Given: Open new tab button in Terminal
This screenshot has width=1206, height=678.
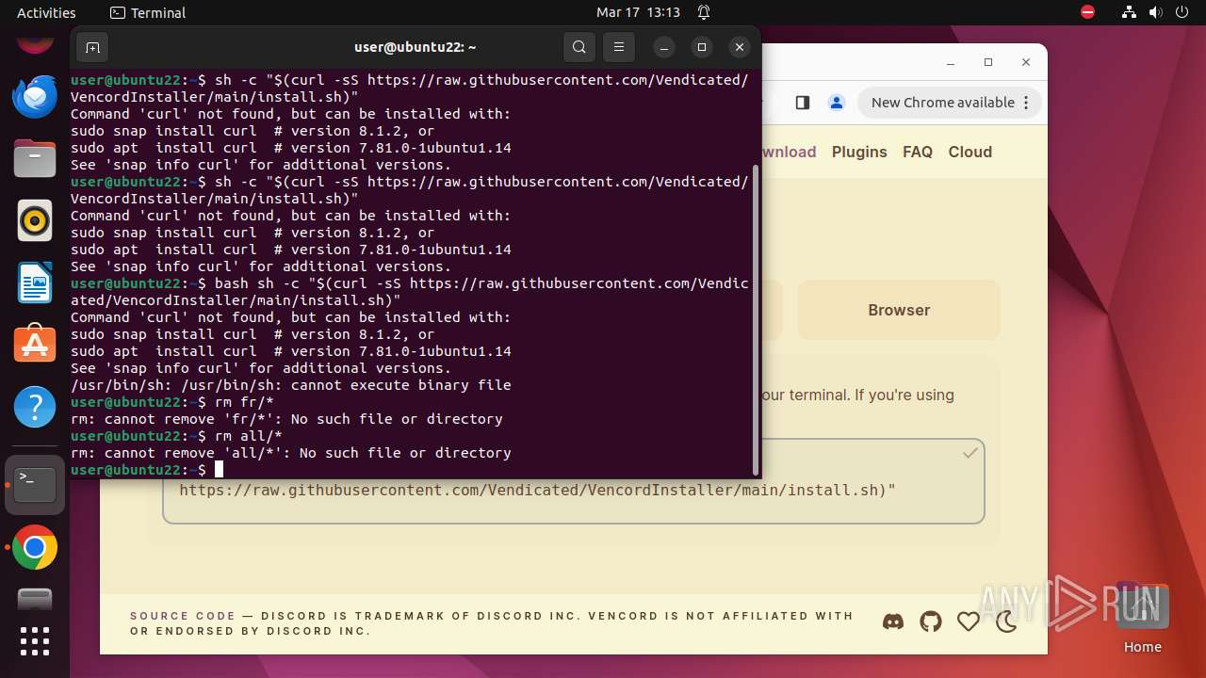Looking at the screenshot, I should point(92,47).
